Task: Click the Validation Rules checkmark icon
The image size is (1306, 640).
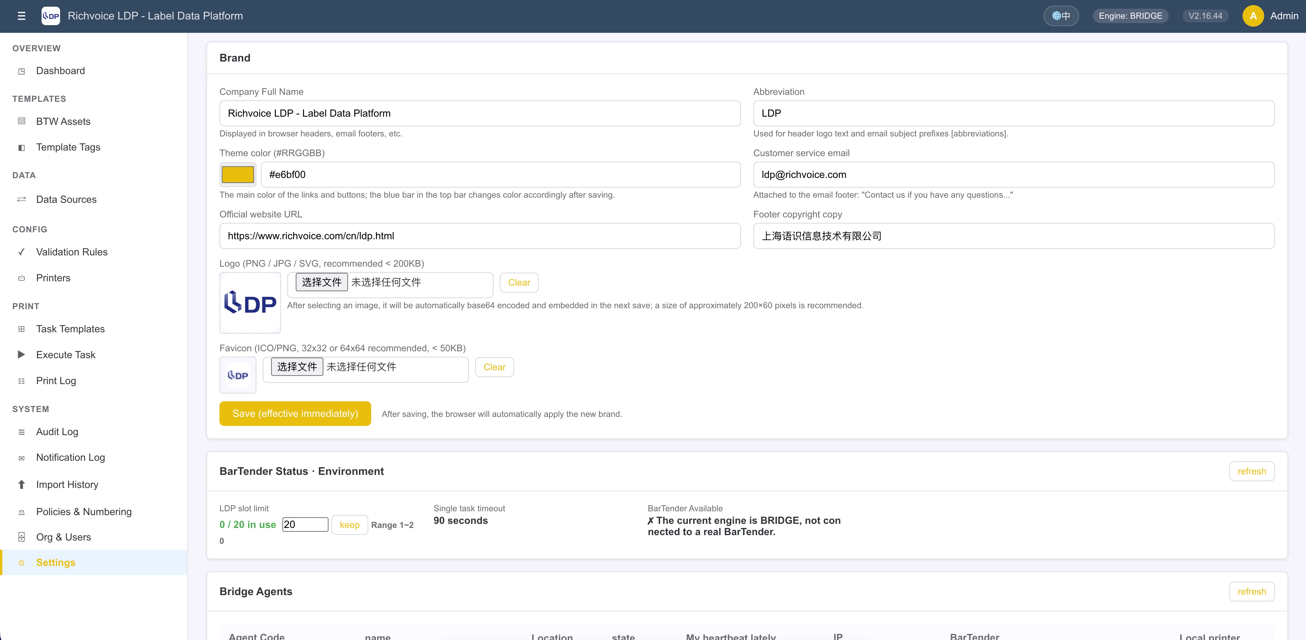Action: [21, 252]
